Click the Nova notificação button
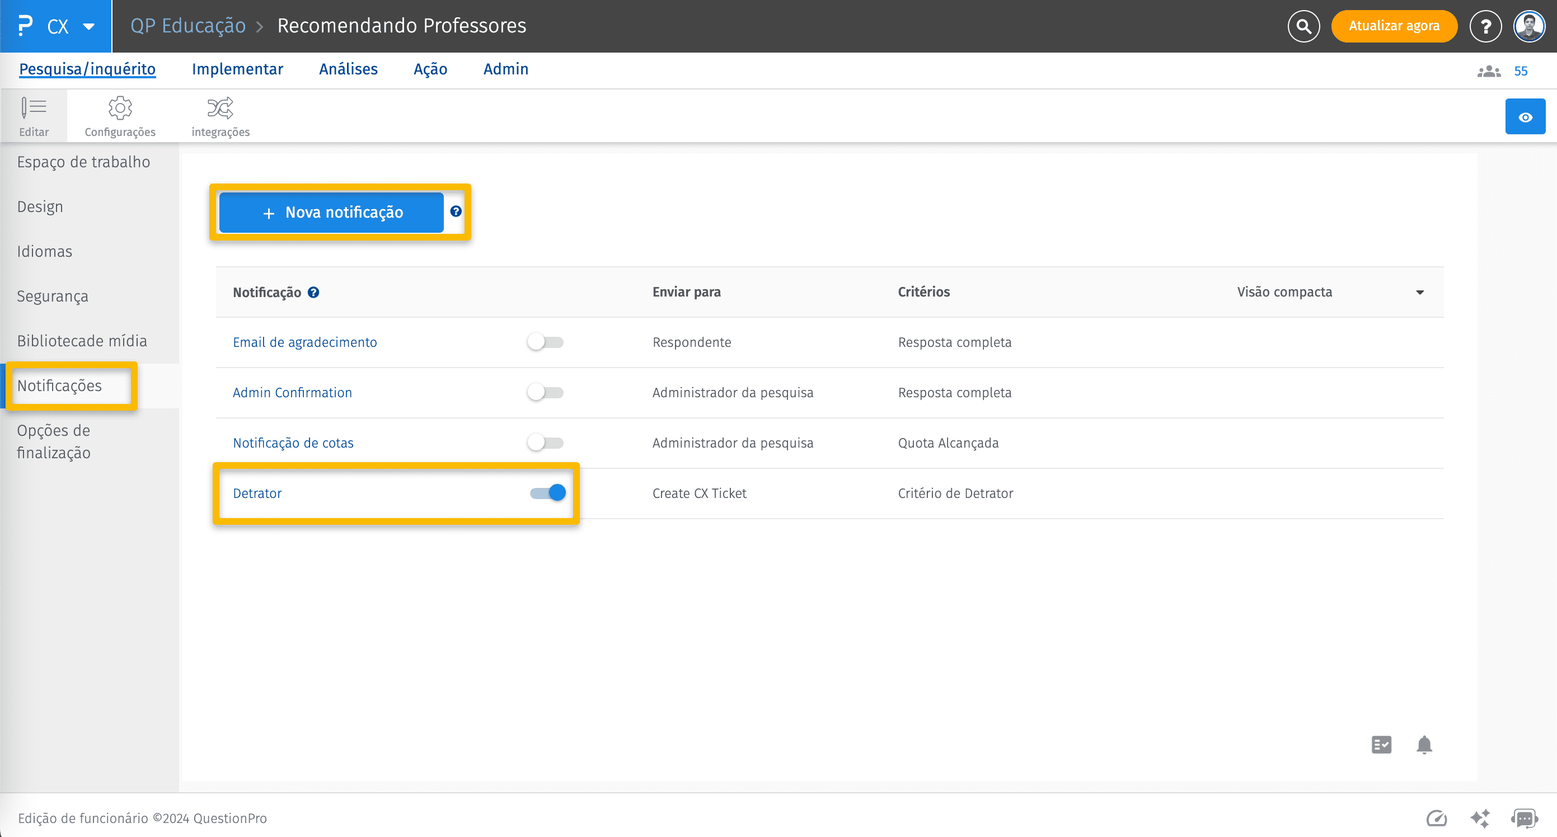Image resolution: width=1557 pixels, height=837 pixels. (331, 212)
